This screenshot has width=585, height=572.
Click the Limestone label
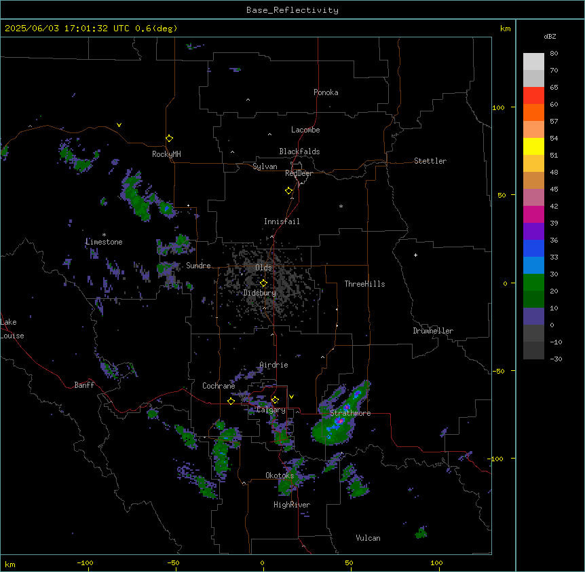click(104, 242)
